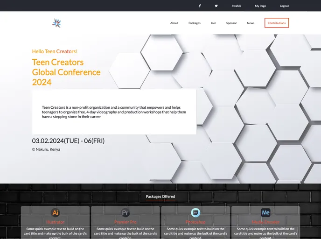The height and width of the screenshot is (239, 321).
Task: Select Sponsor in the navbar
Action: [231, 23]
